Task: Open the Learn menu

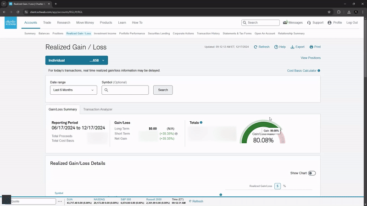Action: pyautogui.click(x=122, y=22)
